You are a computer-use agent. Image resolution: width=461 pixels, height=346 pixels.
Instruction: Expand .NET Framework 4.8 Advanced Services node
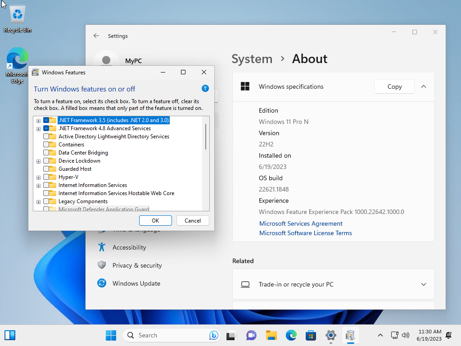[x=38, y=129]
